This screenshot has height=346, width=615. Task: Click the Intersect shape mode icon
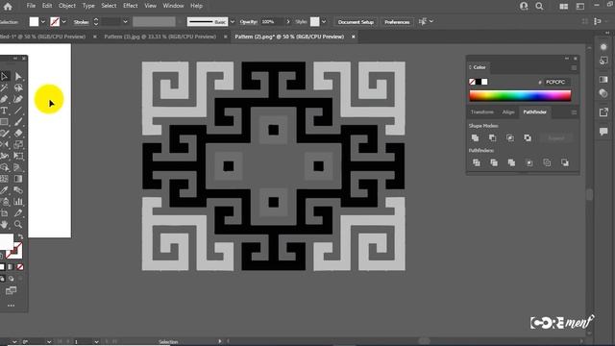click(x=510, y=137)
